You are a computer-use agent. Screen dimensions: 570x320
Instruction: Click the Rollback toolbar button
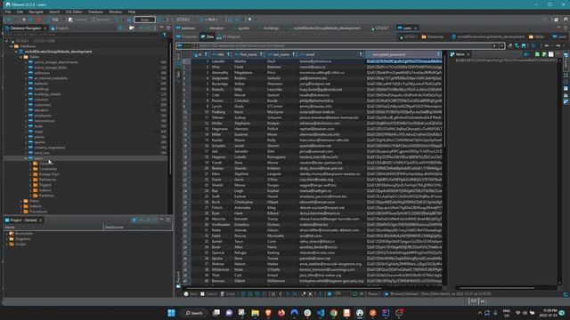(x=101, y=20)
